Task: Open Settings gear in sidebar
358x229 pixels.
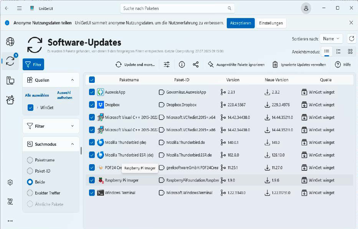Action: (x=10, y=183)
